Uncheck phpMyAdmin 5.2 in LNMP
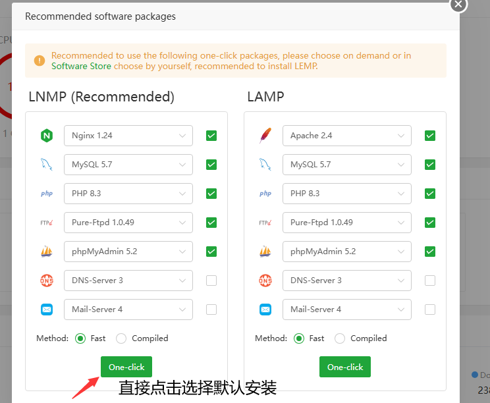490x403 pixels. pyautogui.click(x=211, y=252)
